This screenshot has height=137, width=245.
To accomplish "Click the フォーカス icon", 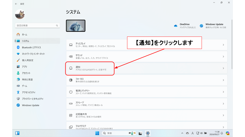I will 71,80.
